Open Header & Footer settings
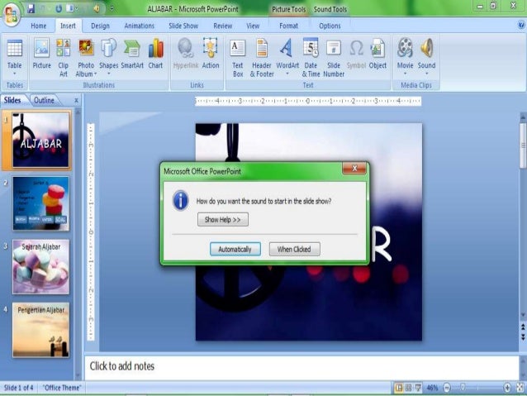 pos(262,57)
